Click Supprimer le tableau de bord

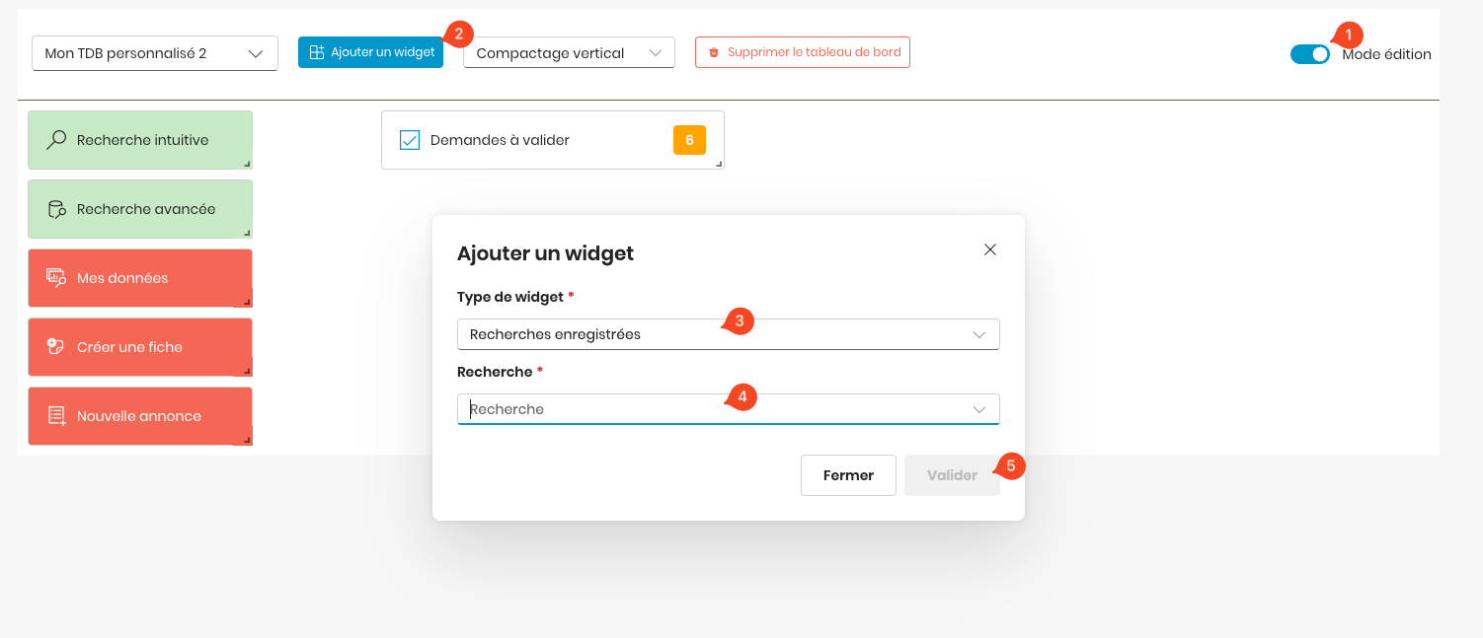pos(803,52)
